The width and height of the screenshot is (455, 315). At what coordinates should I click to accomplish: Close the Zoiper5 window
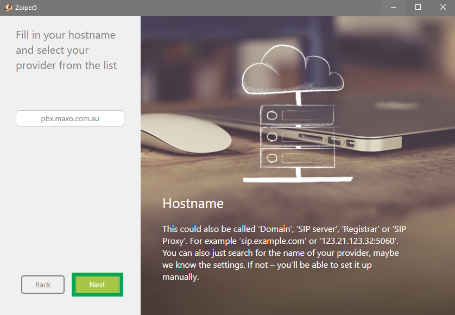coord(443,7)
